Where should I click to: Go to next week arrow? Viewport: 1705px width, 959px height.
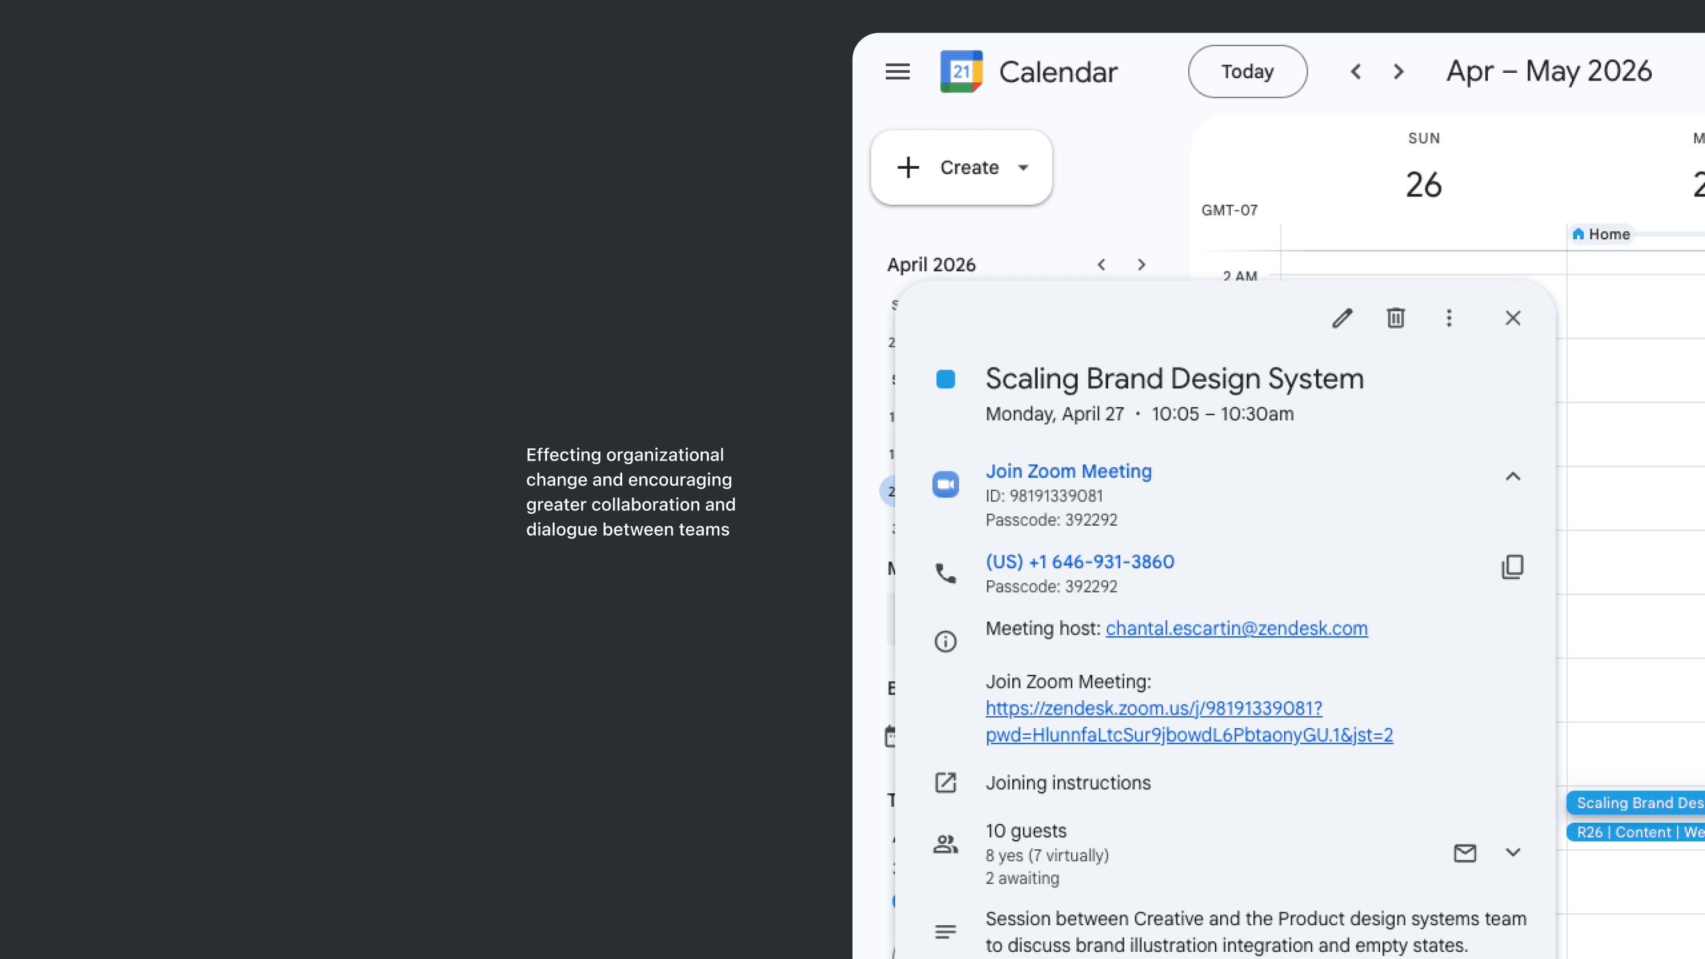point(1398,72)
